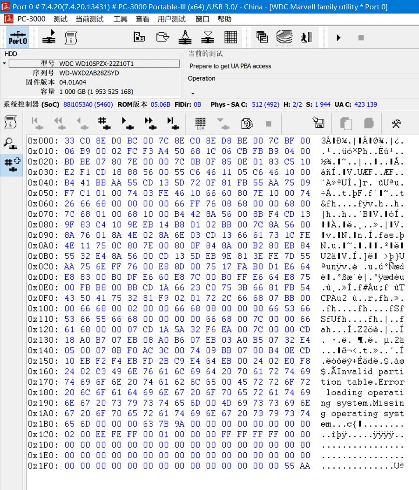Viewport: 419px width, 490px height.
Task: Click the run utility icon beside Port 0
Action: coord(49,37)
